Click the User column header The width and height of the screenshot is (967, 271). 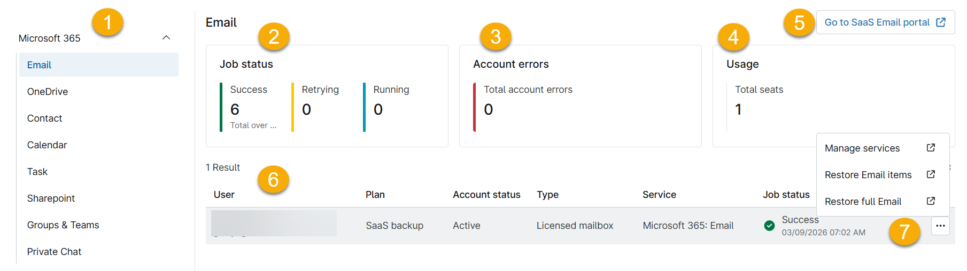[x=224, y=195]
